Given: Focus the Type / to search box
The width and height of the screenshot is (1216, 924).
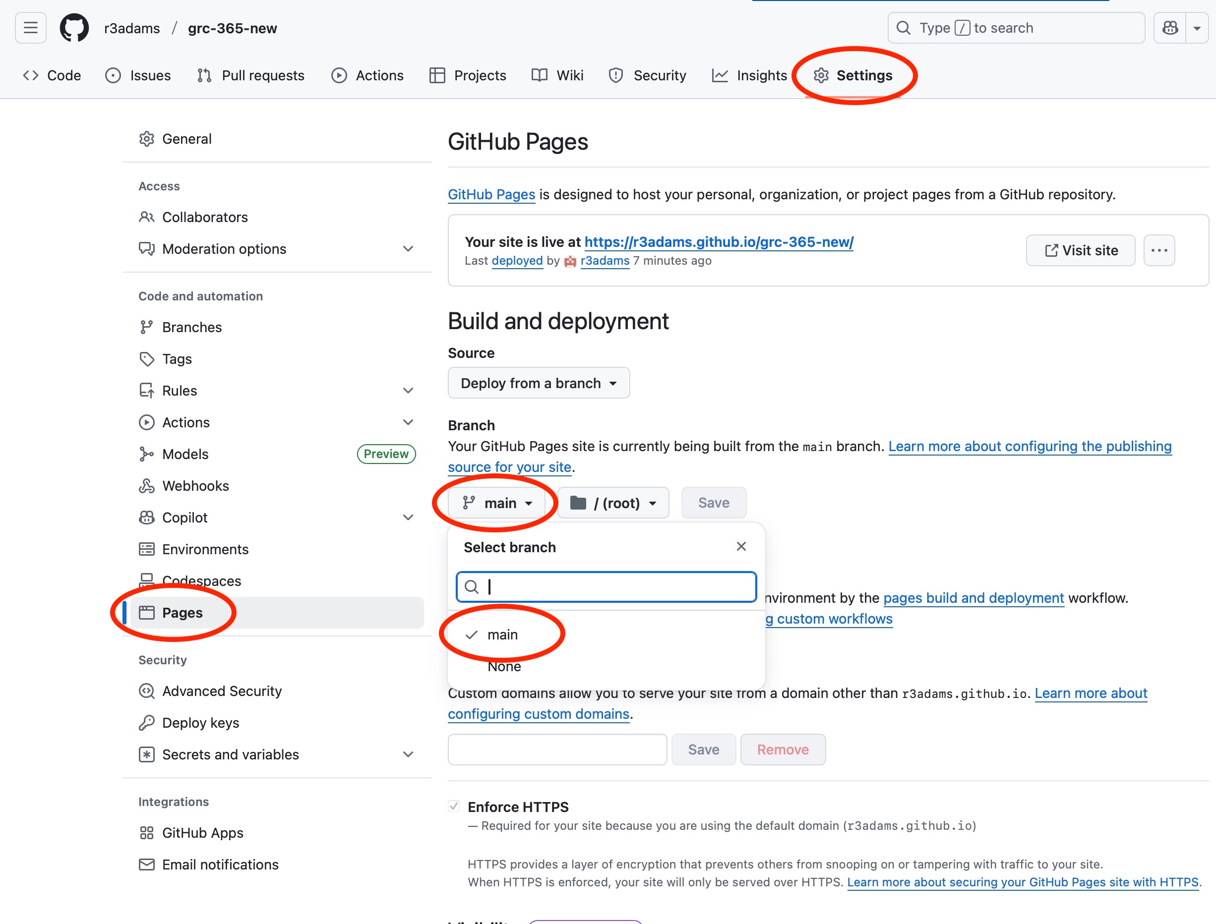Looking at the screenshot, I should point(1016,27).
